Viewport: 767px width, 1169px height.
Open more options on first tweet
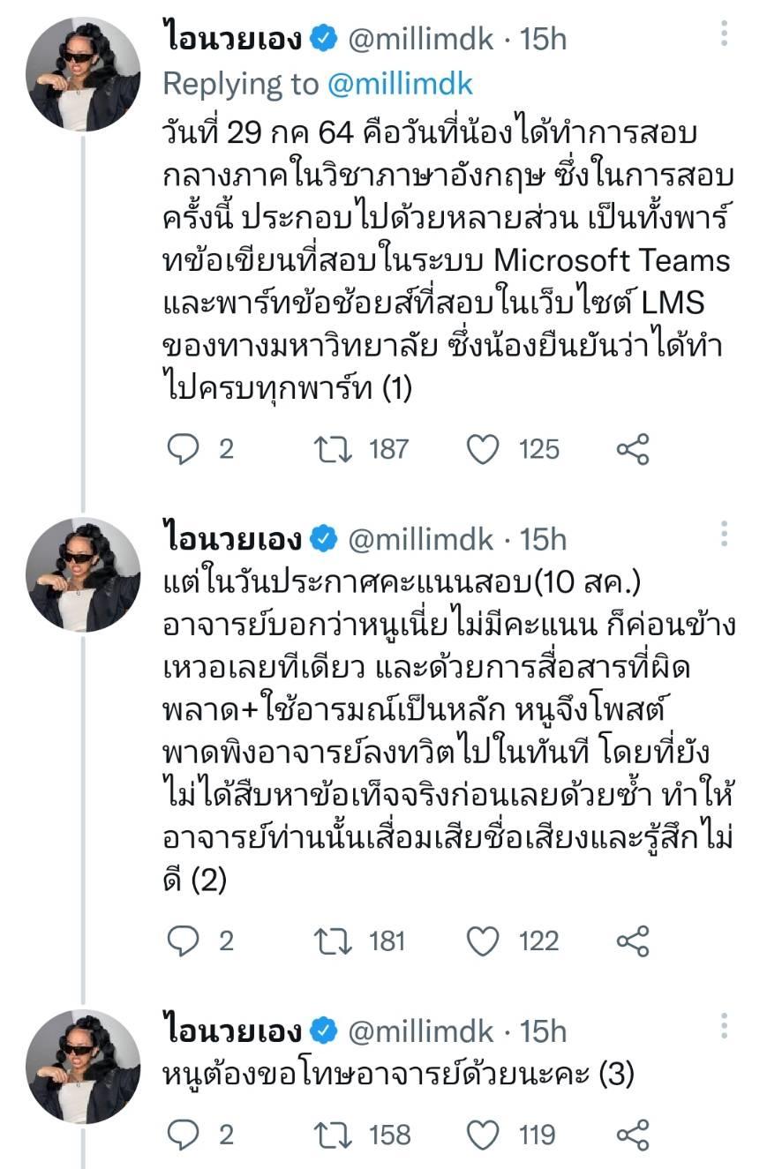(x=724, y=34)
